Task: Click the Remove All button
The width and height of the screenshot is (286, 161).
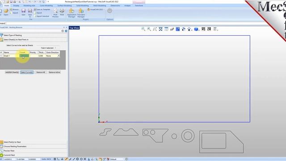Action: (x=41, y=72)
